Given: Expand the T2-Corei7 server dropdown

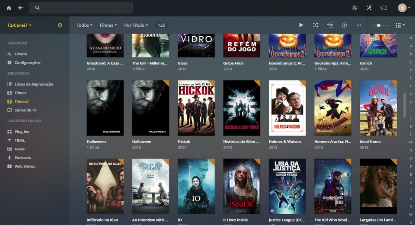Looking at the screenshot, I should tap(19, 25).
